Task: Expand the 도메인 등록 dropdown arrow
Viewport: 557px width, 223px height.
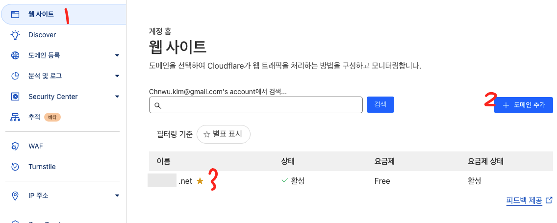Action: pyautogui.click(x=117, y=55)
